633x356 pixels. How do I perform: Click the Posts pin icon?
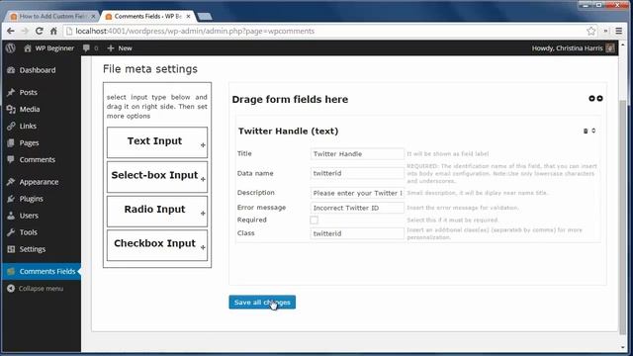(x=11, y=92)
